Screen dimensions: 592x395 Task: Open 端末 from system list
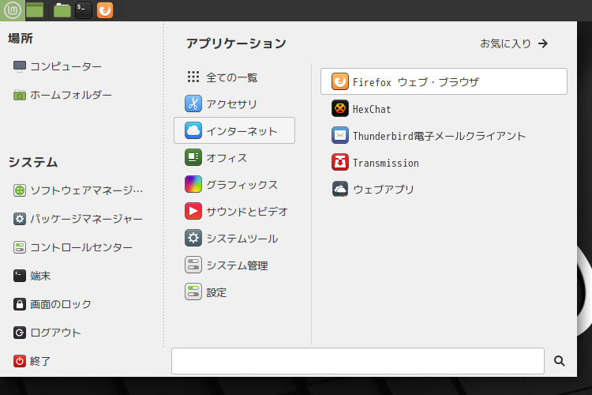32,276
